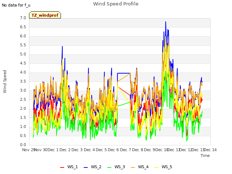232x174 pixels.
Task: Click the Dec 4 x-axis date label
Action: click(89, 150)
